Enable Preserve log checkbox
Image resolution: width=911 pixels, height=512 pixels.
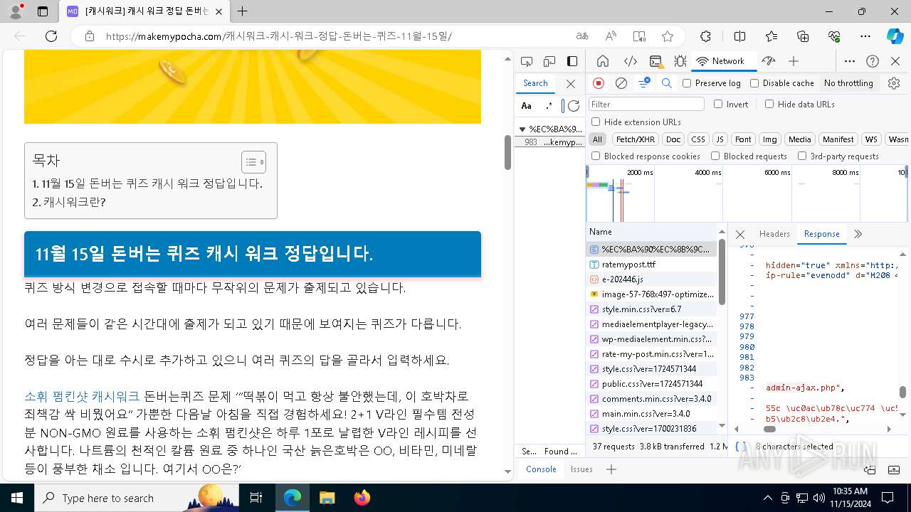click(687, 83)
